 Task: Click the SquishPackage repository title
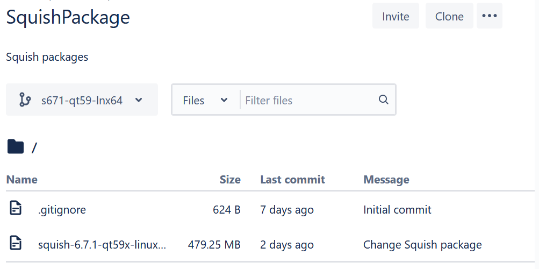click(x=68, y=17)
